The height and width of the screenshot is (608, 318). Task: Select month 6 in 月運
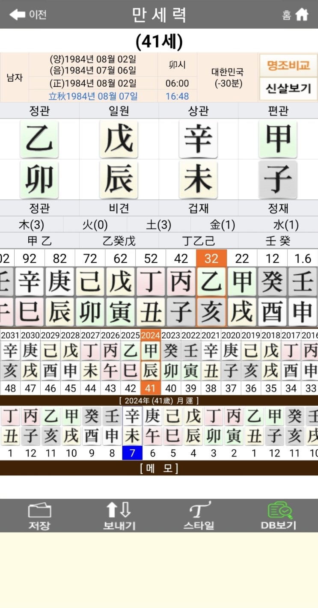pos(152,453)
